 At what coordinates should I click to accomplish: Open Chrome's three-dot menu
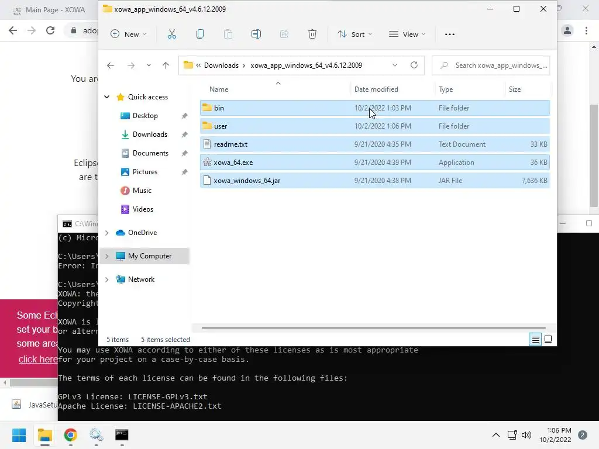coord(586,30)
